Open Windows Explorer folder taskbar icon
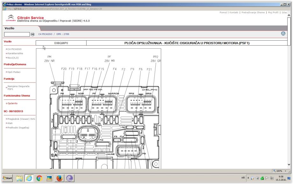This screenshot has width=293, height=184. pyautogui.click(x=20, y=178)
